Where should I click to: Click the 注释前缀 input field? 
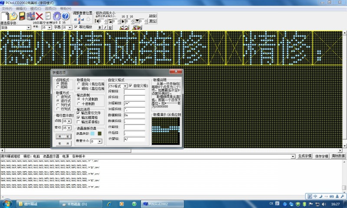pyautogui.click(x=134, y=103)
